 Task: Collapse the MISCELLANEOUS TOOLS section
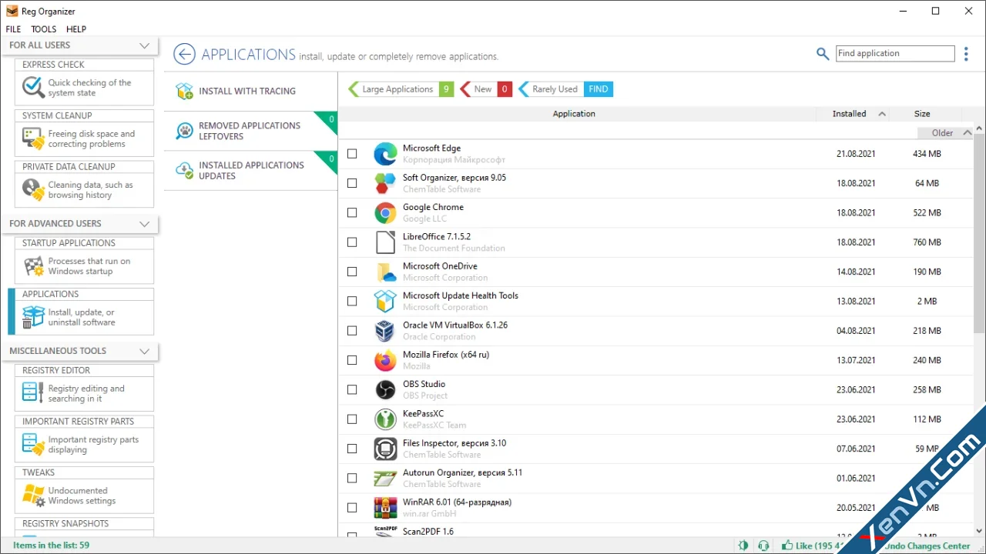click(144, 351)
